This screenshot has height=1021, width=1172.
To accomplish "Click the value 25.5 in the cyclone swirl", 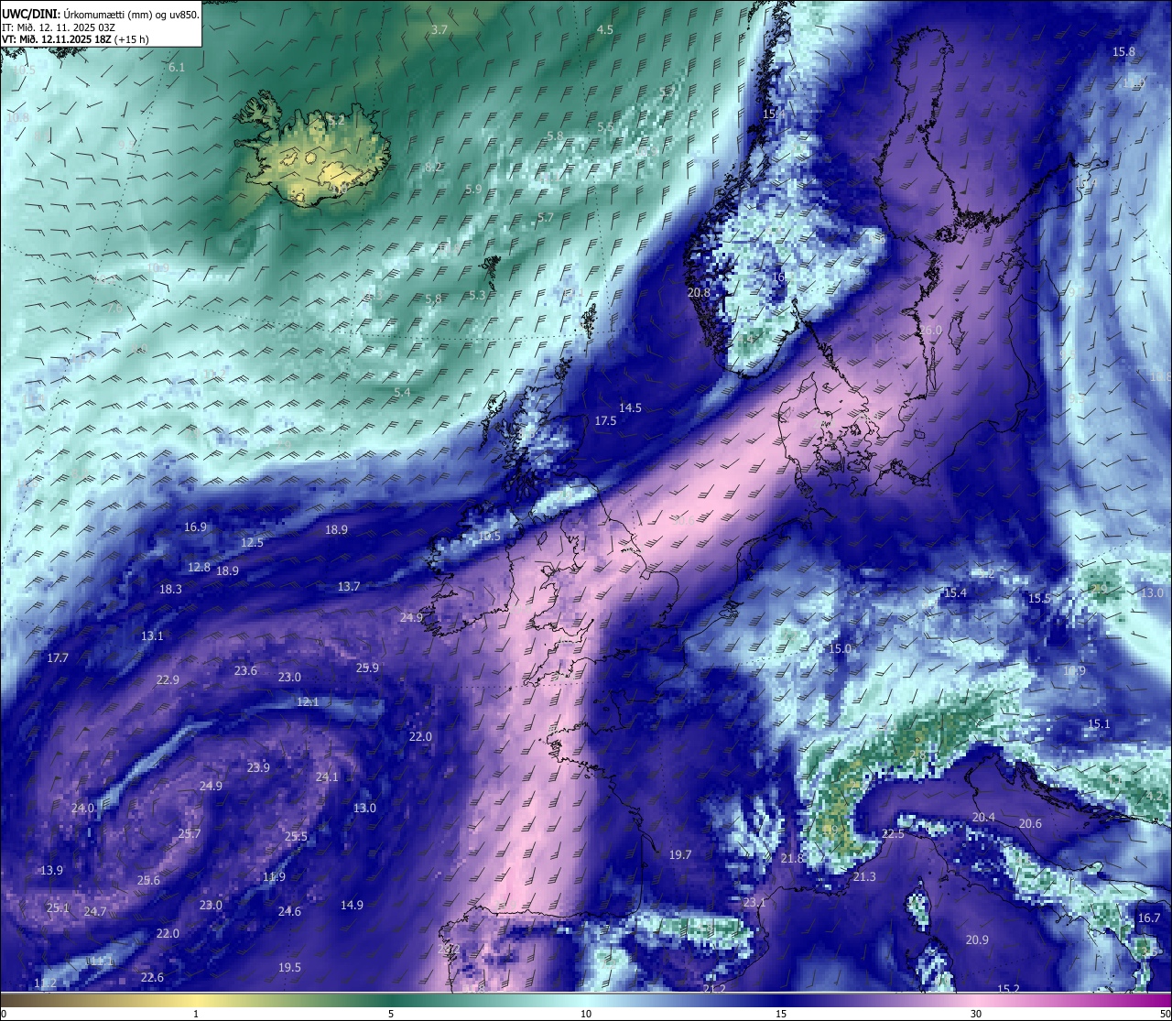I will (x=296, y=836).
